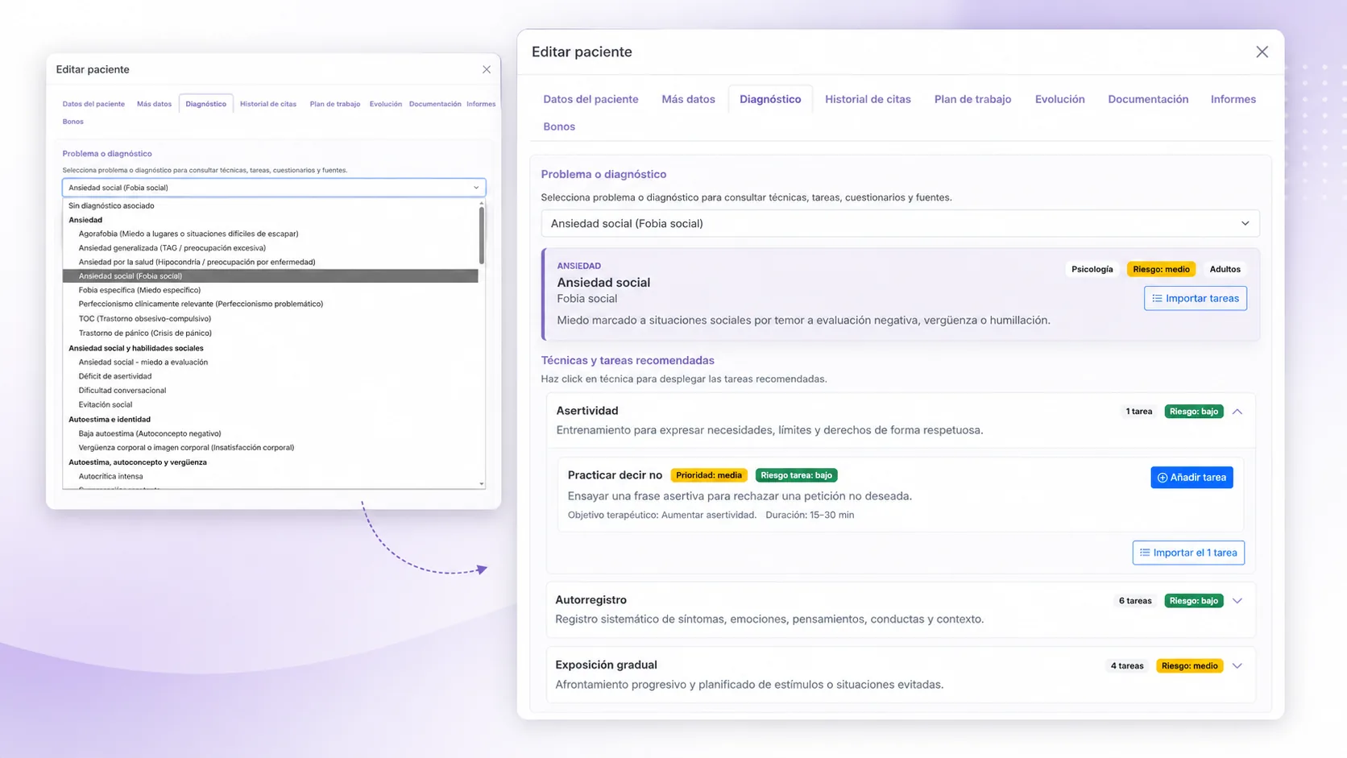Click the Practicar decir no task title
Viewport: 1347px width, 758px height.
pos(615,475)
